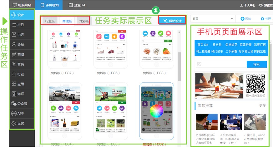Screen dimensions: 273x147
Task: Click the 微站设计 button
Action: tap(172, 21)
